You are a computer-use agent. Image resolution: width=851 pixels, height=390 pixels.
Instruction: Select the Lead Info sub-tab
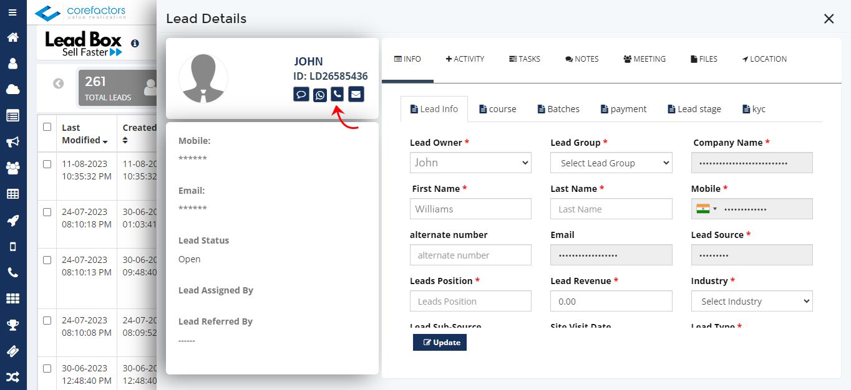tap(434, 109)
